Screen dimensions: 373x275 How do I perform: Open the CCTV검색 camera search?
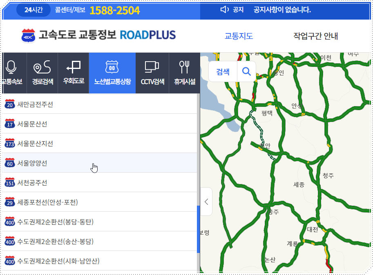[x=152, y=73]
